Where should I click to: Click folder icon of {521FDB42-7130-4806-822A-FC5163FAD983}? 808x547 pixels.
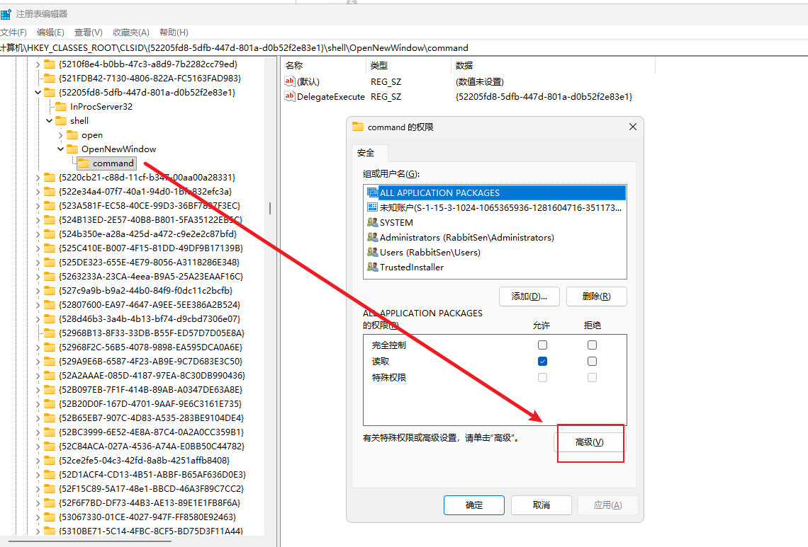(x=50, y=79)
